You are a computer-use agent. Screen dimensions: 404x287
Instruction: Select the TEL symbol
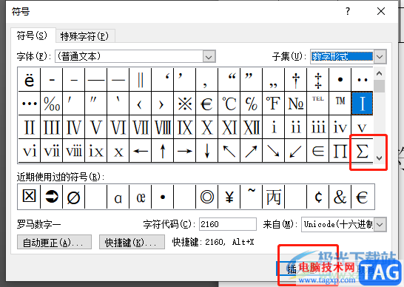pyautogui.click(x=318, y=104)
